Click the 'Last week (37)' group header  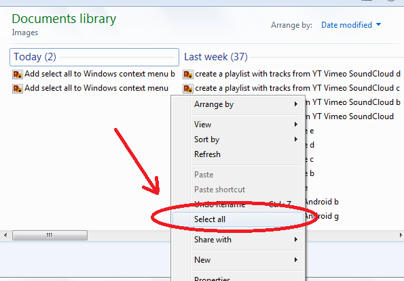click(216, 57)
